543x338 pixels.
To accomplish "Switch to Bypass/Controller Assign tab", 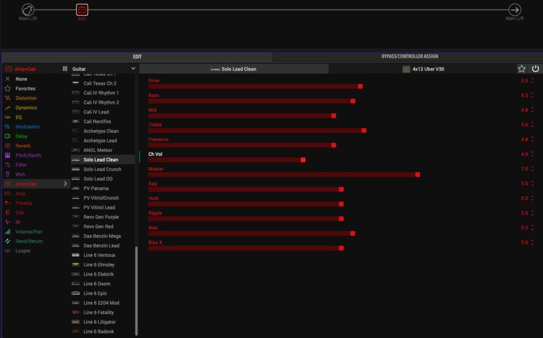I will tap(409, 56).
